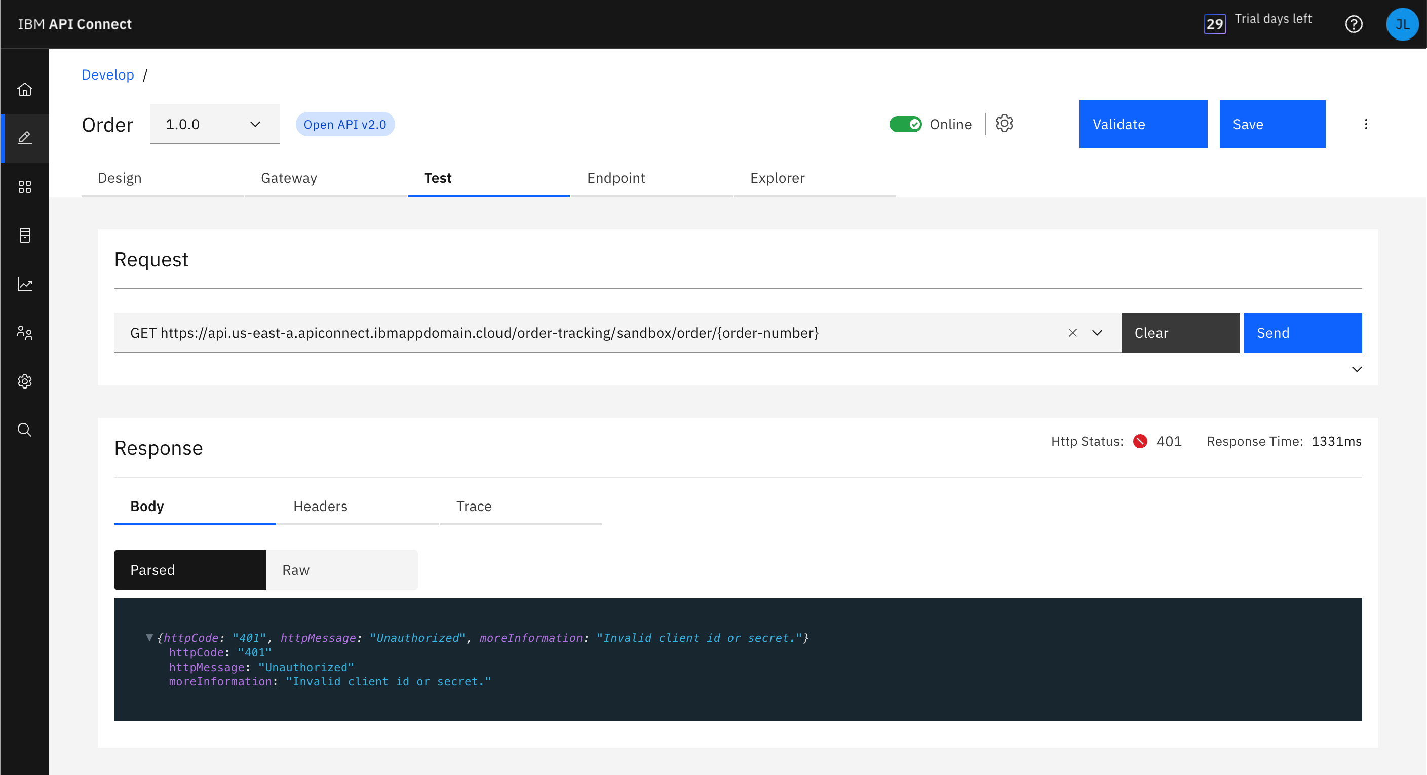Expand the request URL operation dropdown
The height and width of the screenshot is (775, 1427).
[1097, 333]
